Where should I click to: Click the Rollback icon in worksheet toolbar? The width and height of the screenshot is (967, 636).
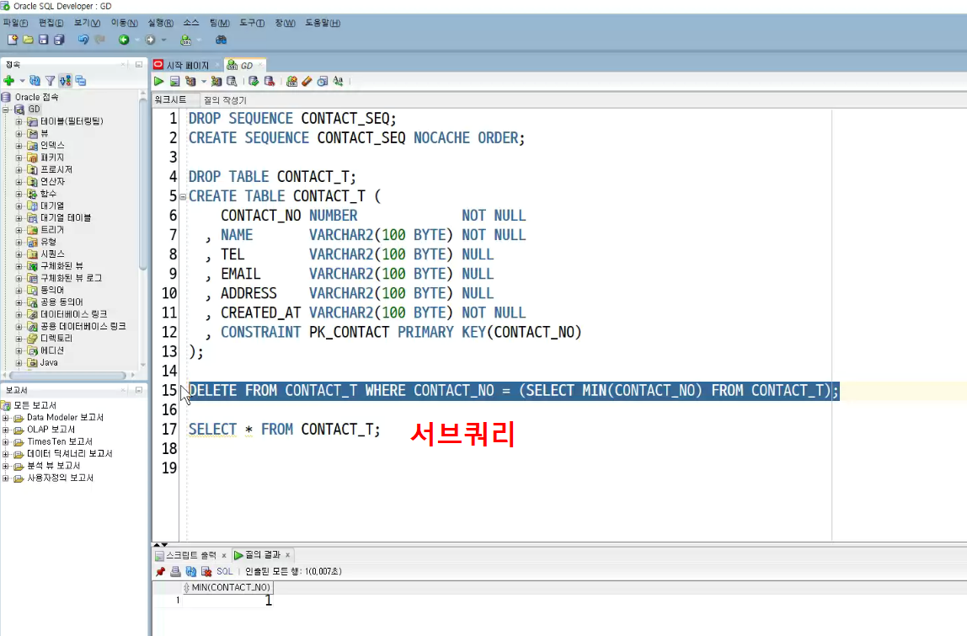(x=269, y=81)
